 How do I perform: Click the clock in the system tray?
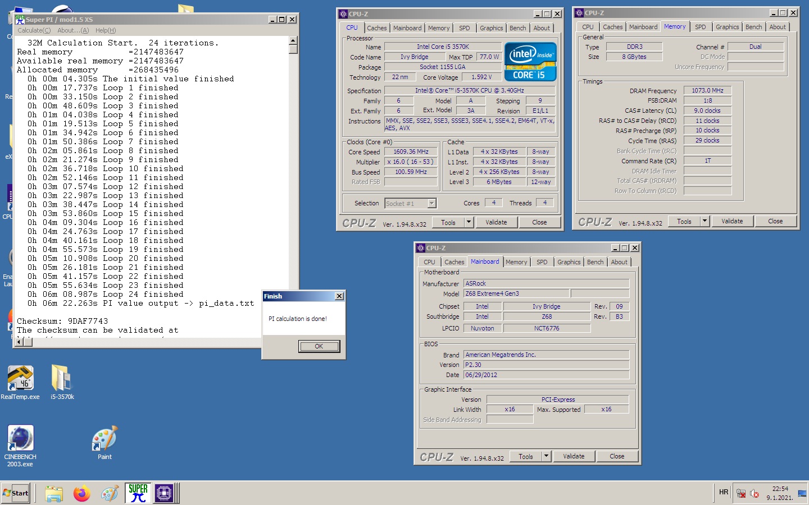coord(780,493)
